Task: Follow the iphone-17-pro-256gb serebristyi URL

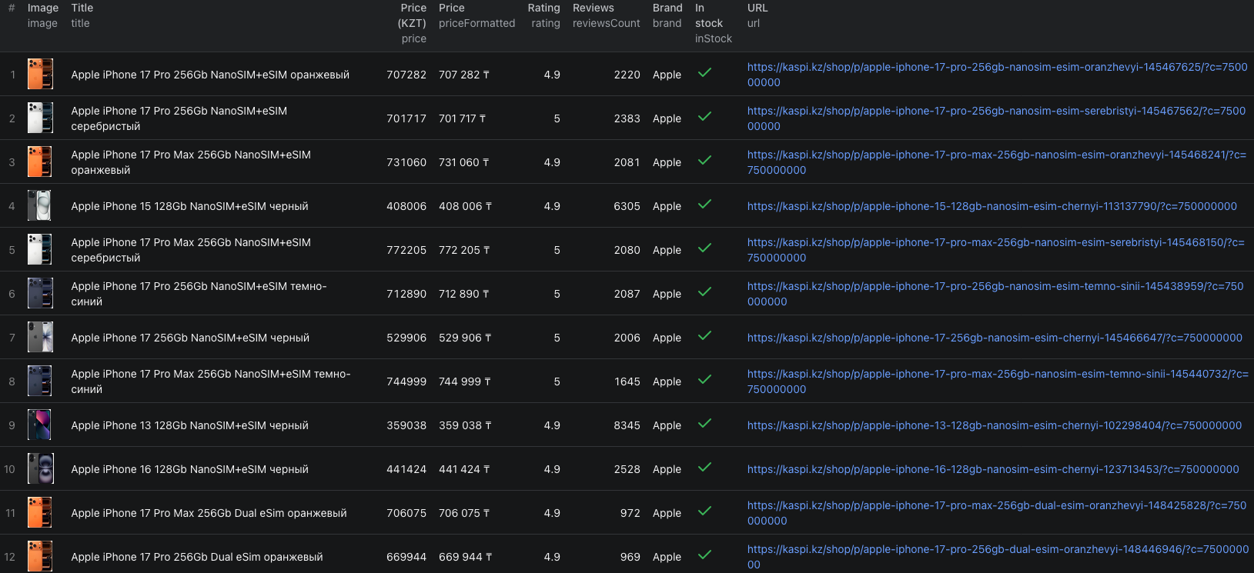Action: [997, 118]
